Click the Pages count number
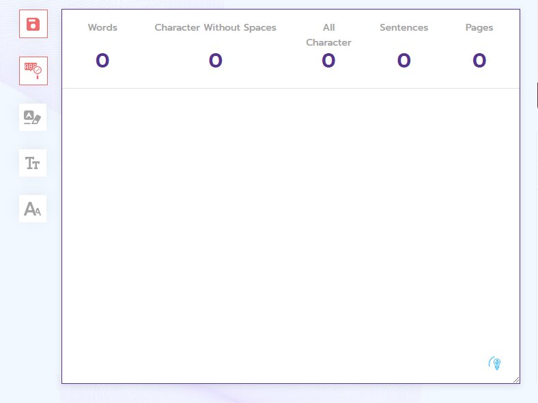The height and width of the screenshot is (403, 538). point(479,61)
